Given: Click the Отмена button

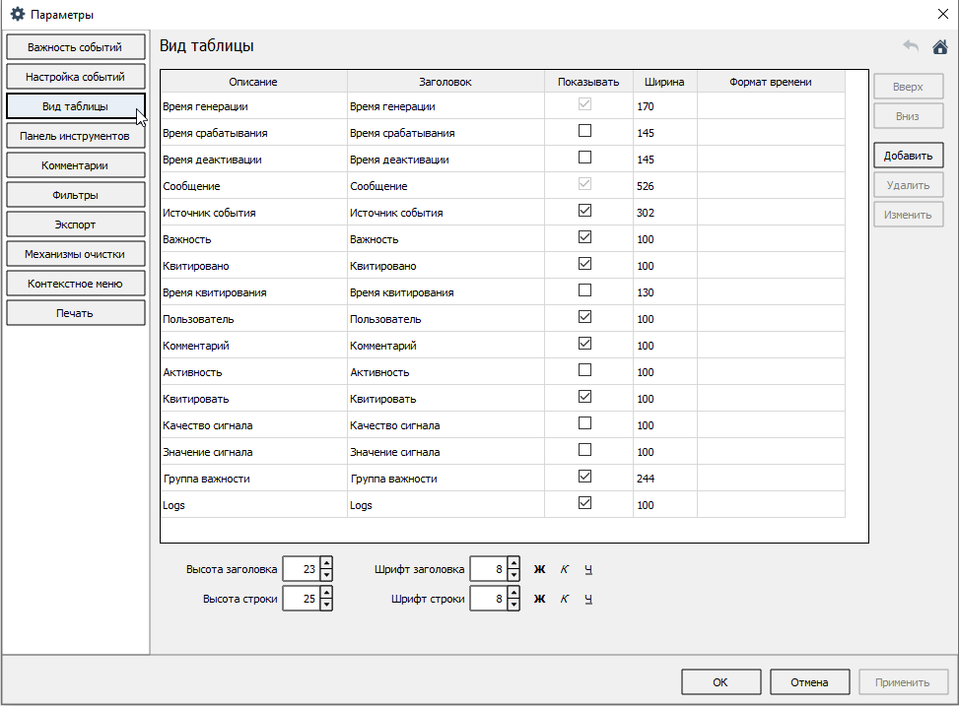Looking at the screenshot, I should [x=809, y=682].
